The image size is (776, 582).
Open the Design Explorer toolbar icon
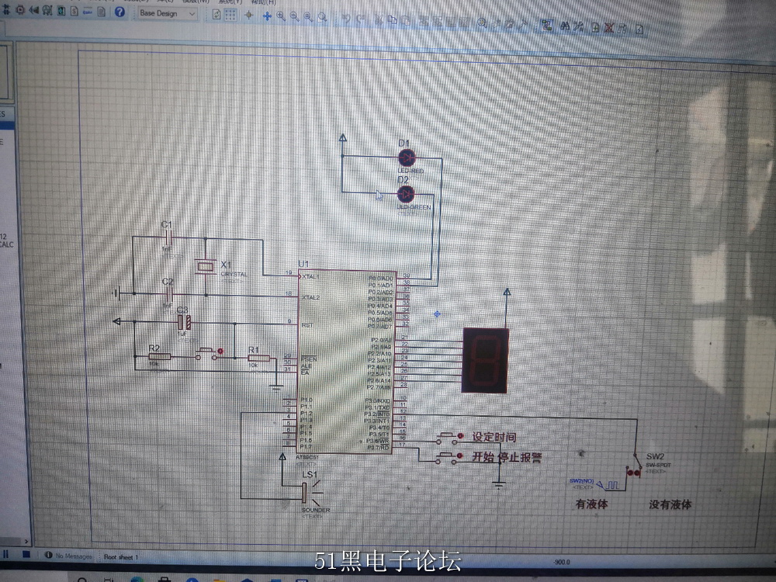tap(61, 11)
